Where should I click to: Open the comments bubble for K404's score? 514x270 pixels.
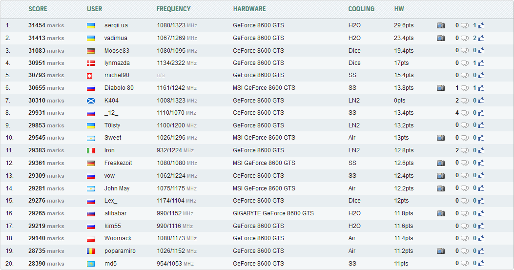tap(464, 101)
